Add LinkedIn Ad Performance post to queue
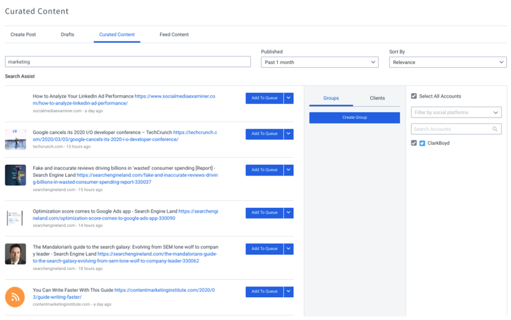 point(264,98)
